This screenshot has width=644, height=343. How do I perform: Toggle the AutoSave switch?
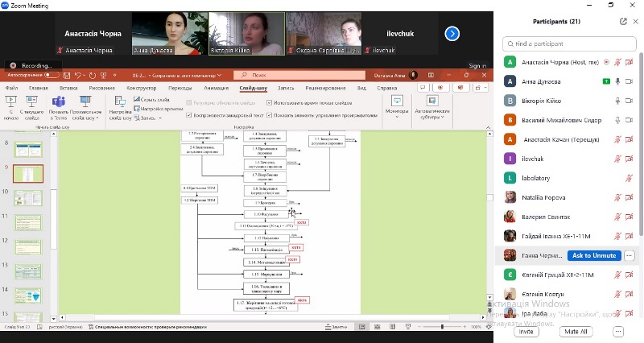pyautogui.click(x=52, y=75)
